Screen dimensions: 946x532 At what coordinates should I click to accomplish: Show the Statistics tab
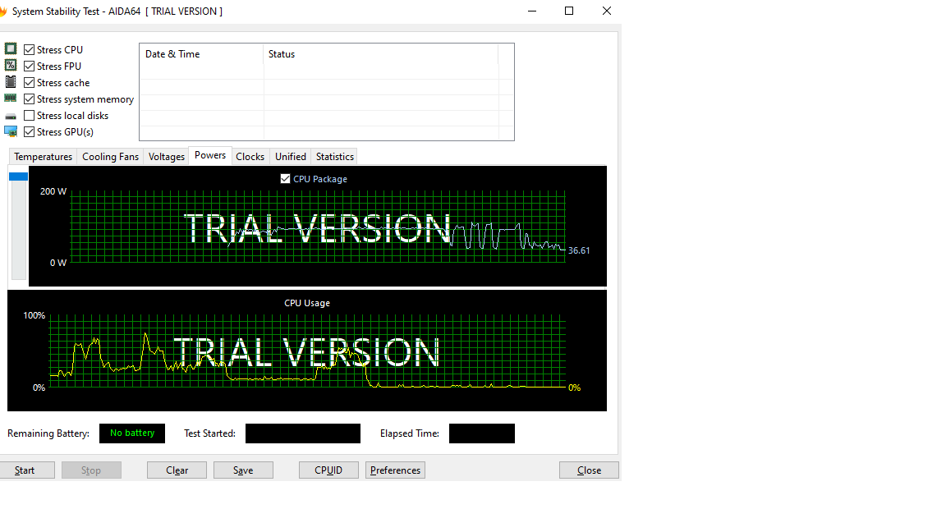335,157
